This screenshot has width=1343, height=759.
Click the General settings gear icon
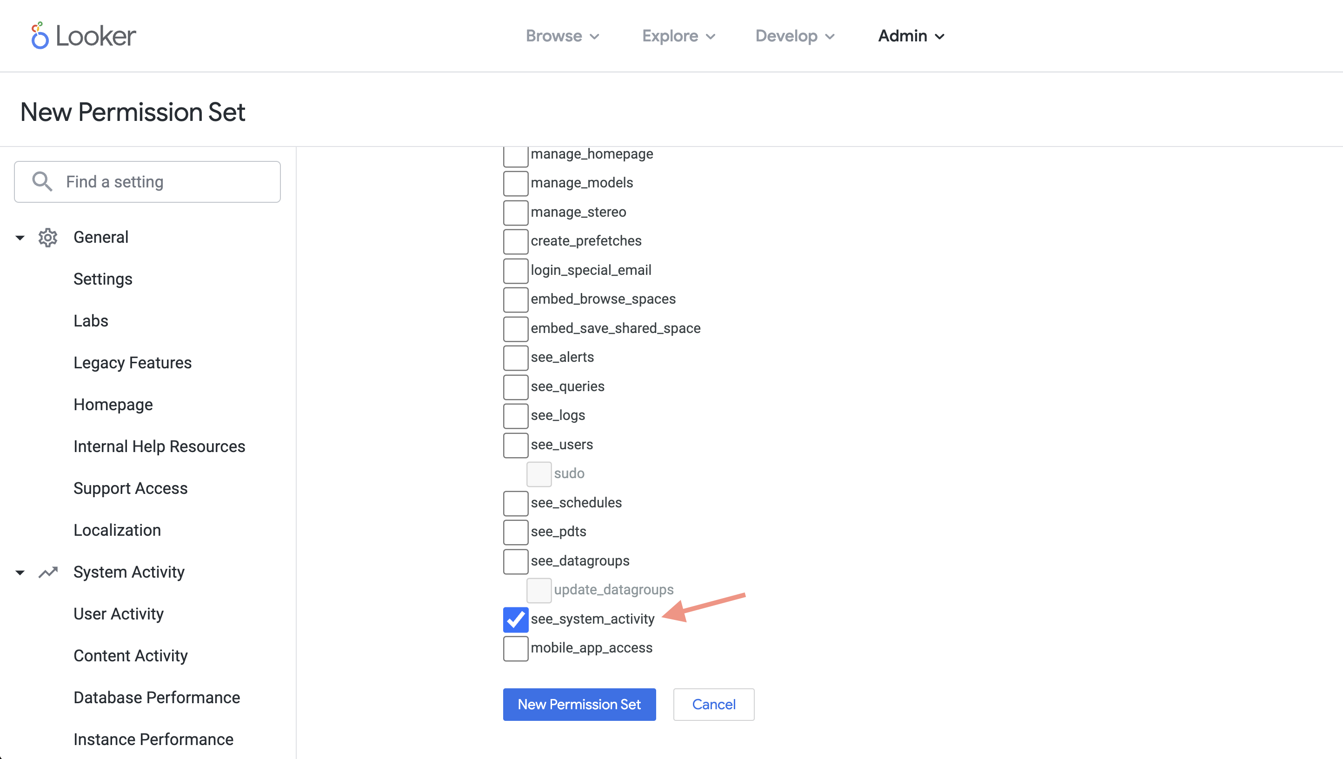click(x=47, y=237)
